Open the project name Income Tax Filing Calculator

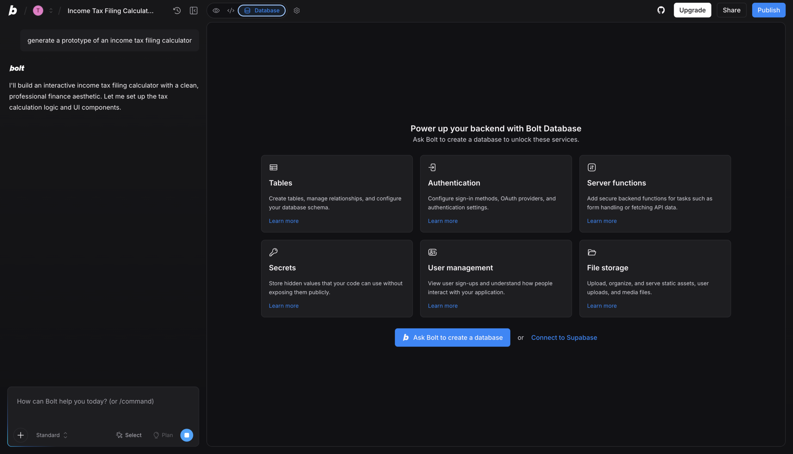(111, 11)
